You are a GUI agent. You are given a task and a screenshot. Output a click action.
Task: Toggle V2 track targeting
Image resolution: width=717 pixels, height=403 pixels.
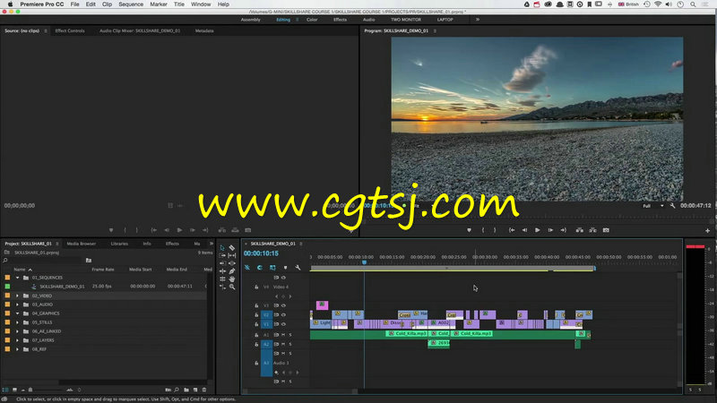coord(266,315)
